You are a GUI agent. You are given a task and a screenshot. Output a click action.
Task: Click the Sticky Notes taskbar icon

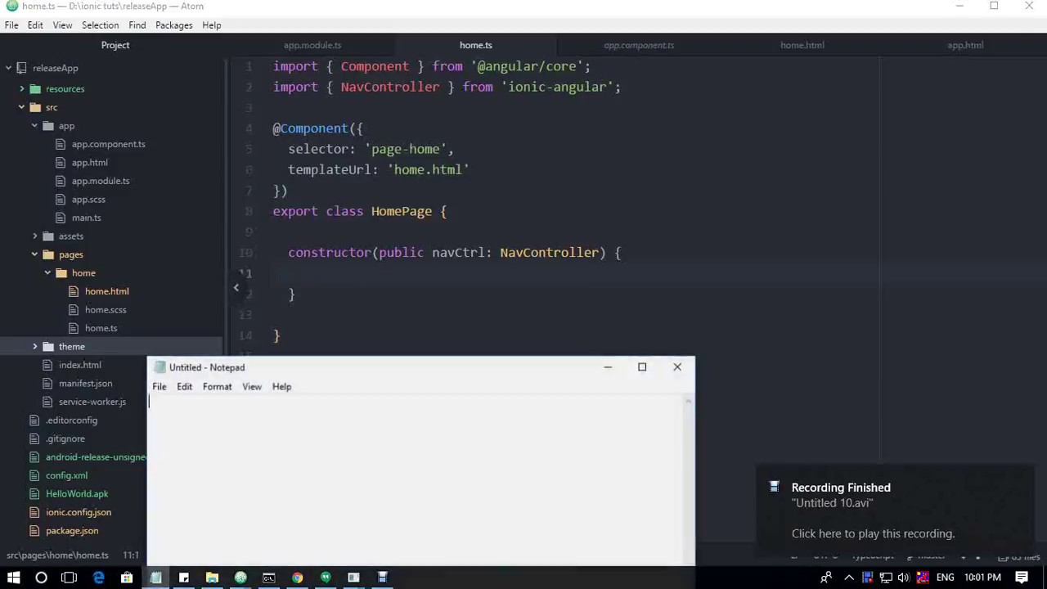pos(184,578)
